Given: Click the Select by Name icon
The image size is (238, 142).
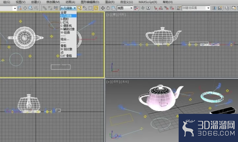Looking at the screenshot, I should [x=85, y=8].
